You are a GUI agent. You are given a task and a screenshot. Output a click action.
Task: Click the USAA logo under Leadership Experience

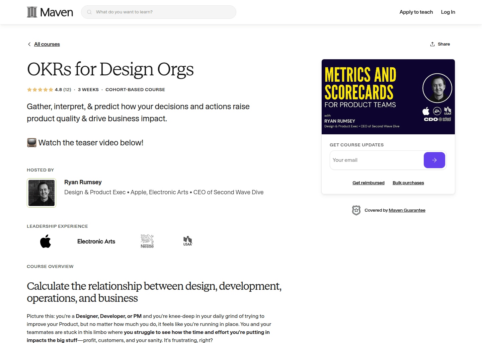tap(187, 241)
